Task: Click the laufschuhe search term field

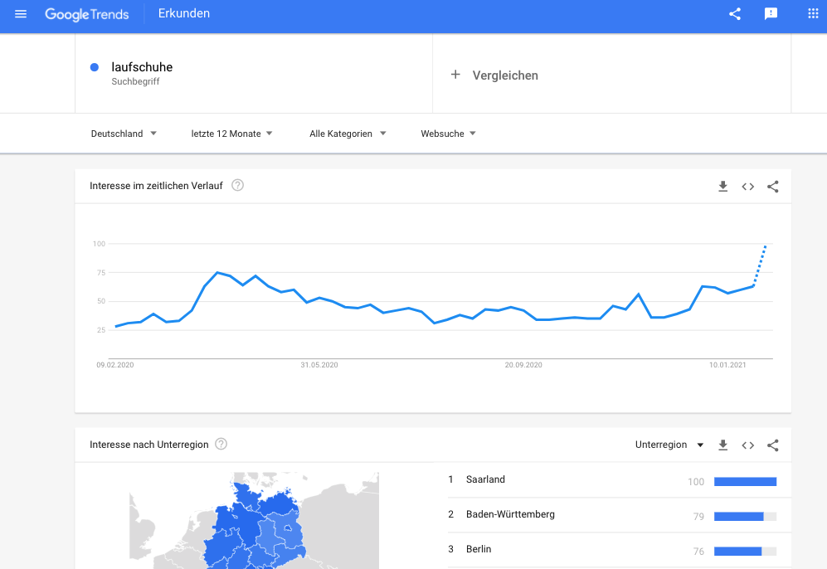Action: pos(254,73)
